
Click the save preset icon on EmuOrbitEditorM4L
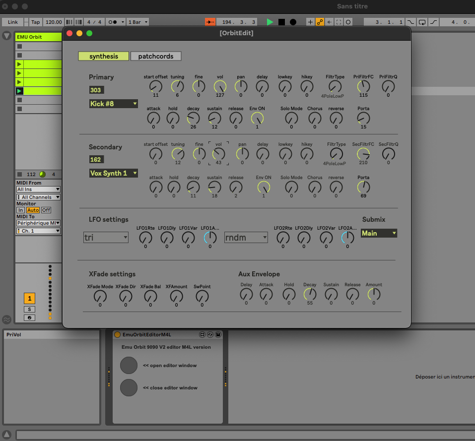[x=218, y=335]
